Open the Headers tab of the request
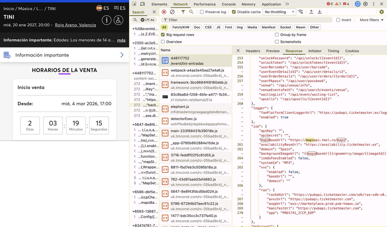 [253, 51]
